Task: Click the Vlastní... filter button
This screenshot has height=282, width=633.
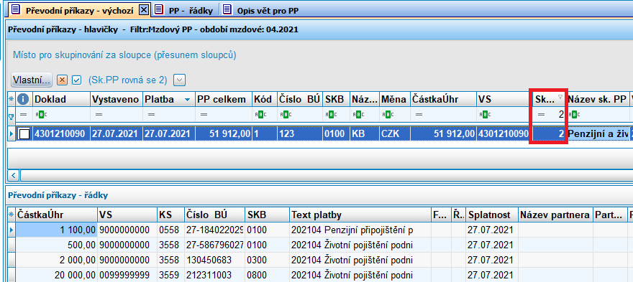Action: point(32,80)
